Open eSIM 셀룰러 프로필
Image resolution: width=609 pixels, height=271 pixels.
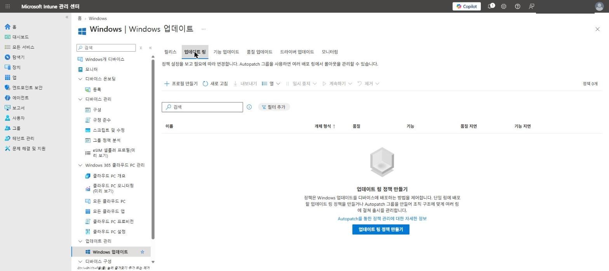coord(111,153)
